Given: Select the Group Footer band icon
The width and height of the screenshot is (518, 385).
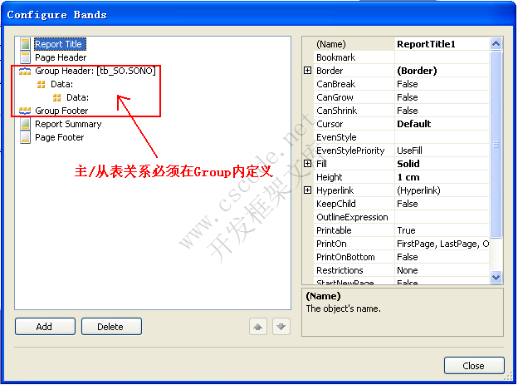Looking at the screenshot, I should pos(25,111).
